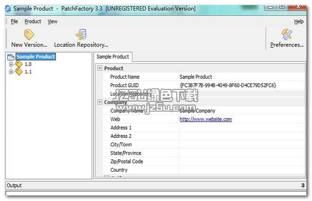Expand the 1.1 version node

click(x=11, y=72)
